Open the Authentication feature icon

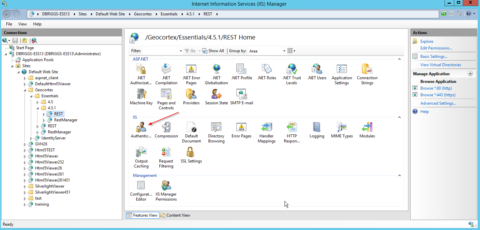pyautogui.click(x=141, y=130)
